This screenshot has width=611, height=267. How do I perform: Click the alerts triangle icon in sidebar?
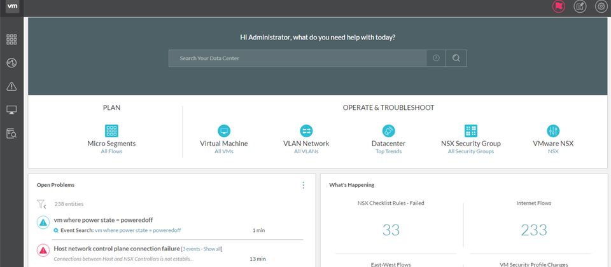tap(11, 86)
